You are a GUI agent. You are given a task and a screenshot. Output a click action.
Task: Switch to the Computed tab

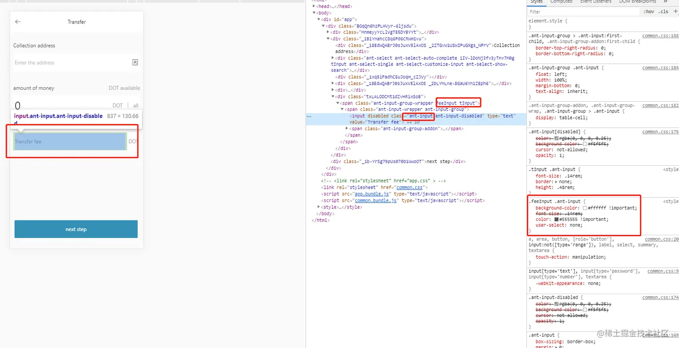(561, 2)
